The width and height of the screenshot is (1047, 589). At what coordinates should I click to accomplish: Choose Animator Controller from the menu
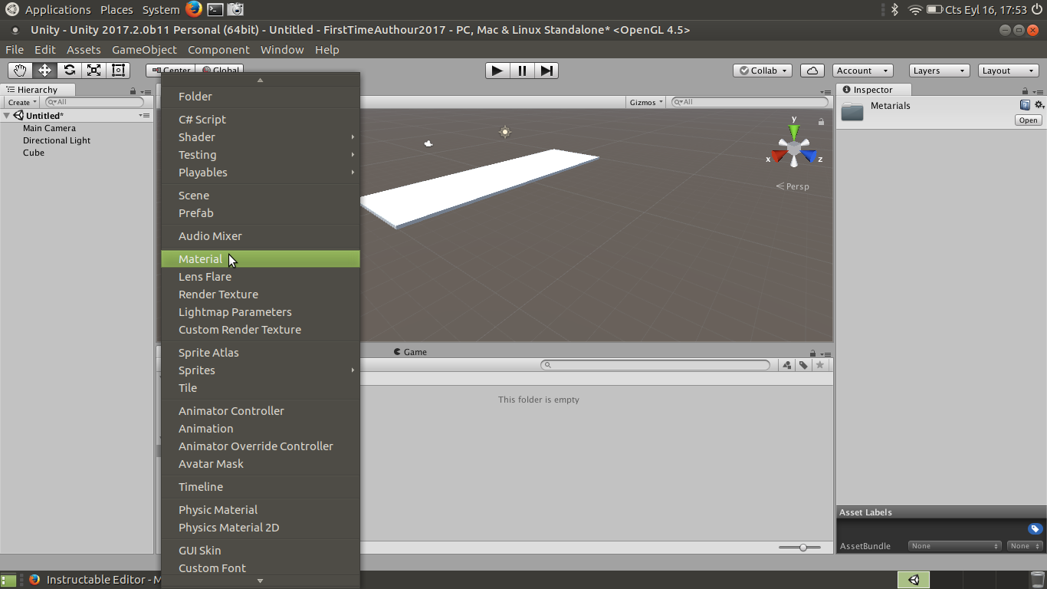click(x=261, y=411)
